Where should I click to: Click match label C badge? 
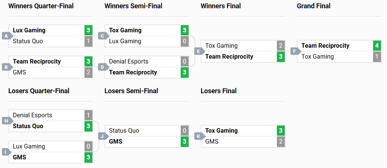coord(102,36)
